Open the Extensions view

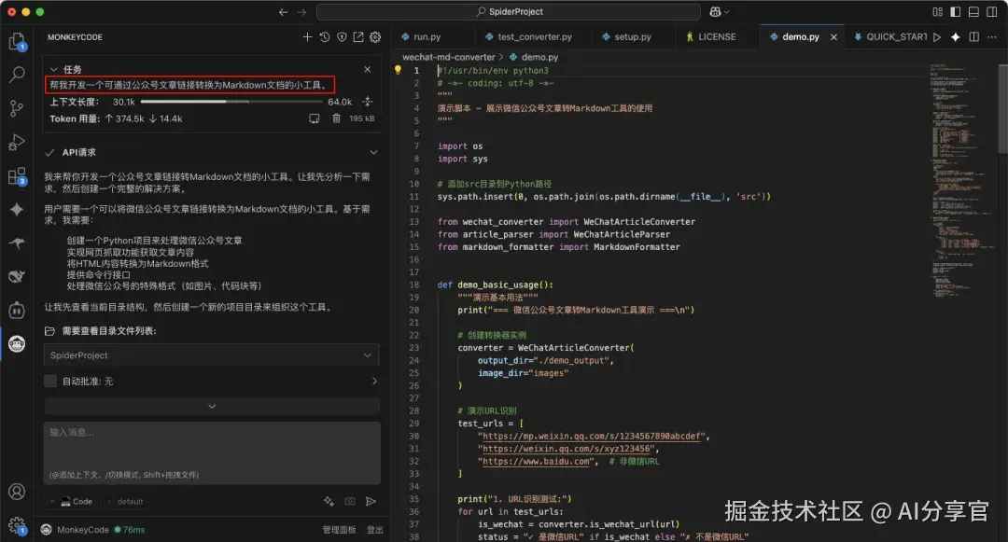click(x=17, y=176)
